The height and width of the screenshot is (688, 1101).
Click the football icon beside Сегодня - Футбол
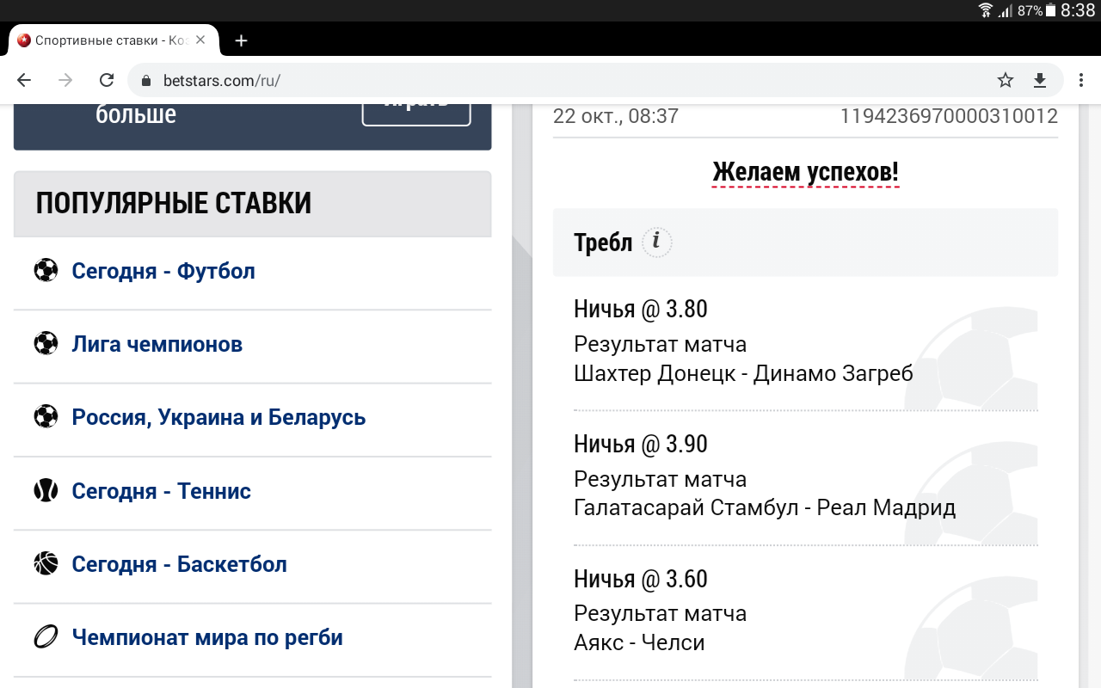pyautogui.click(x=46, y=271)
